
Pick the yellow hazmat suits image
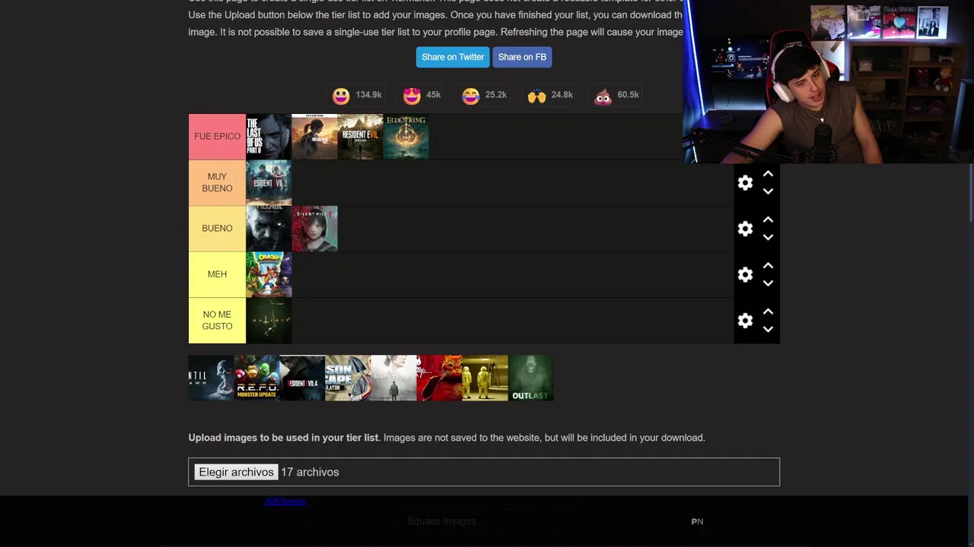click(x=485, y=378)
